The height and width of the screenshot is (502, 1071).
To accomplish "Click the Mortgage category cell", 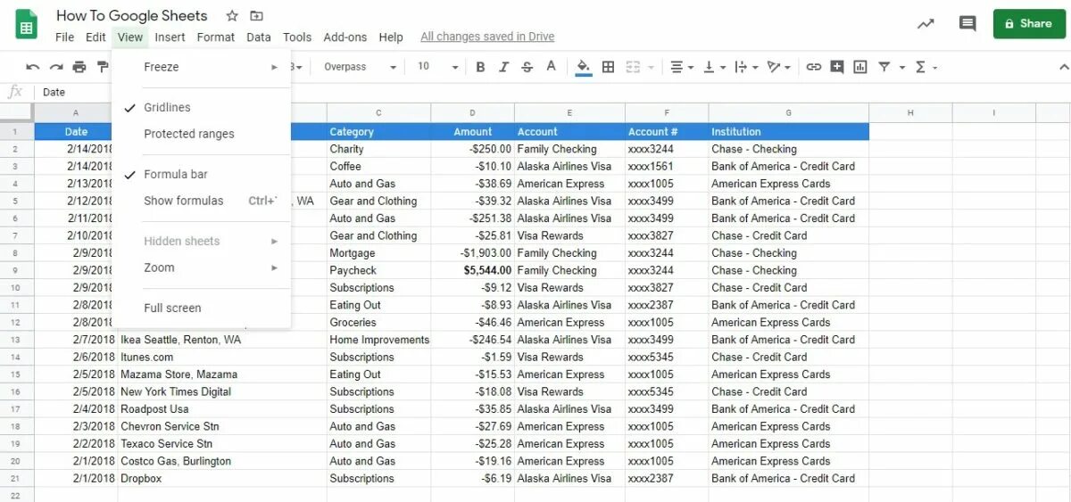I will click(x=378, y=253).
